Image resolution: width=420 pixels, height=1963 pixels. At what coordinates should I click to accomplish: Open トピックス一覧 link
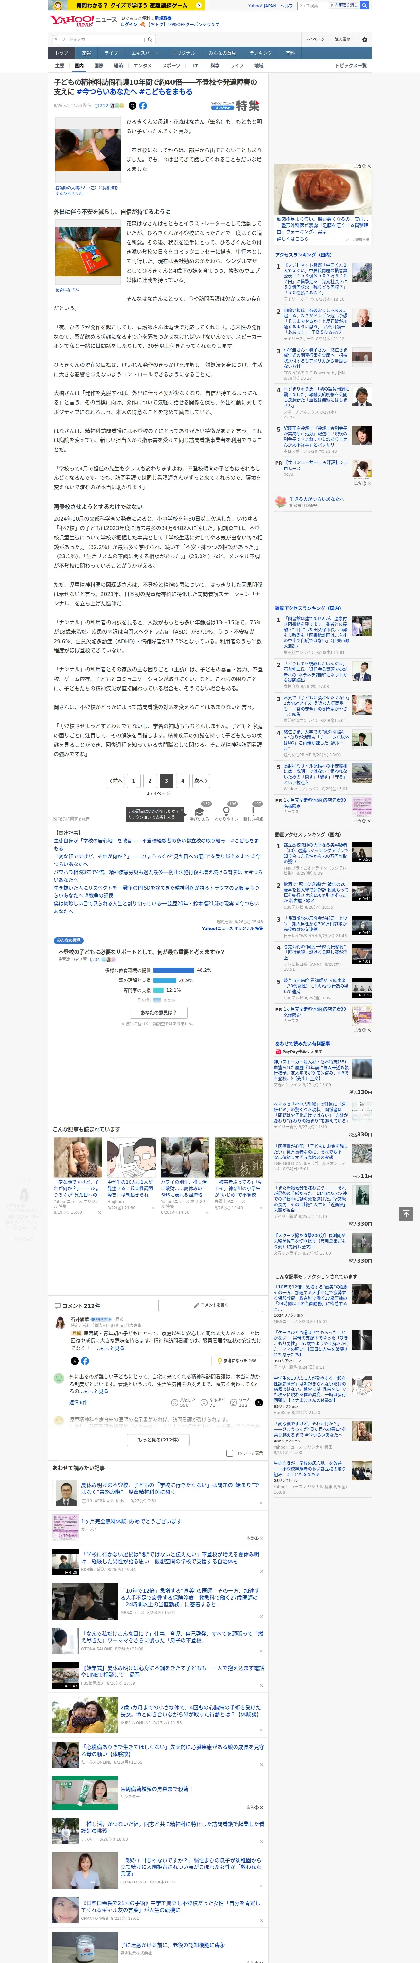[x=351, y=65]
